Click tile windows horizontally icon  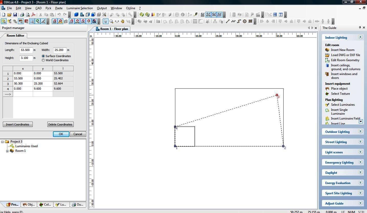275,15
